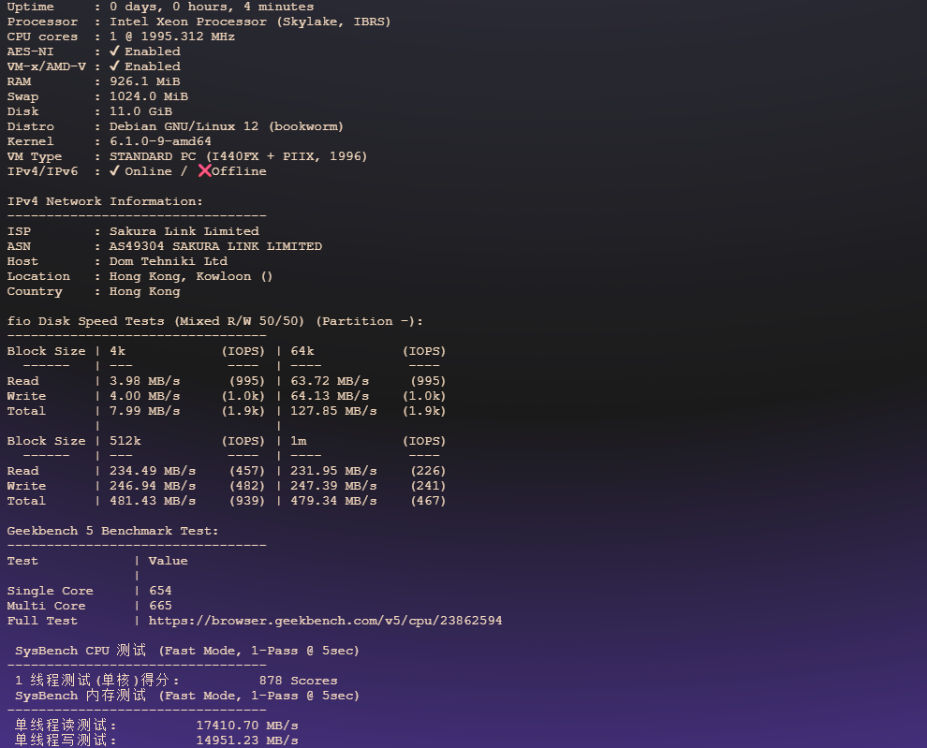
Task: Expand the Geekbench 5 Benchmark Test section
Action: point(106,530)
